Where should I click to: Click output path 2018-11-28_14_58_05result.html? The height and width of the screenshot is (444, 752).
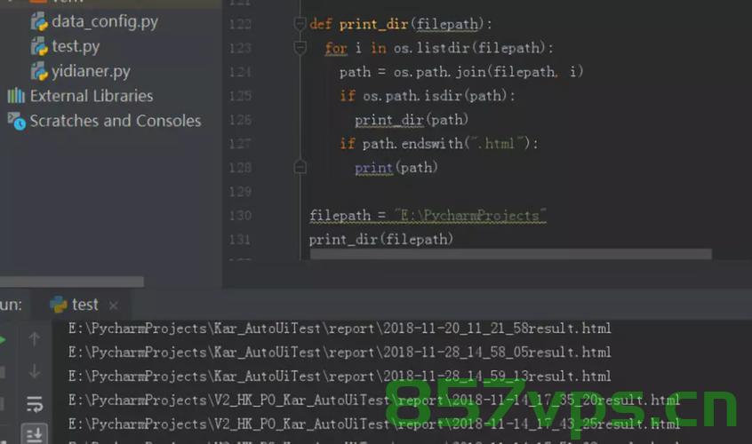coord(340,353)
